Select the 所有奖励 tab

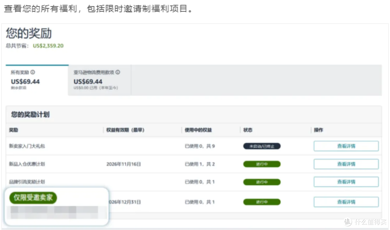click(37, 80)
